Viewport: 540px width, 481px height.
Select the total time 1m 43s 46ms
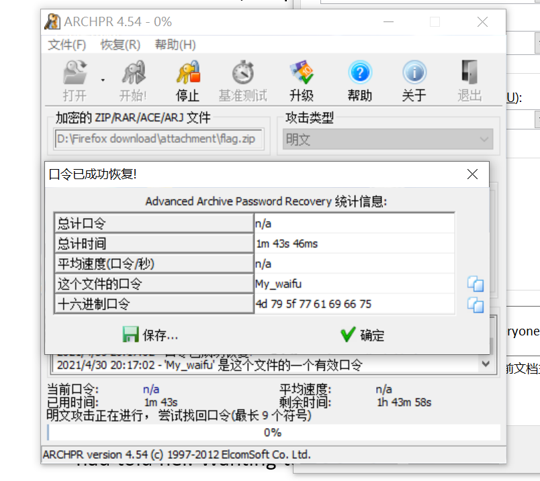coord(355,244)
